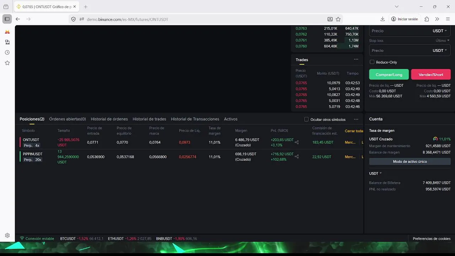
Task: Share the PIPPINUSDT position PnL
Action: point(297,156)
